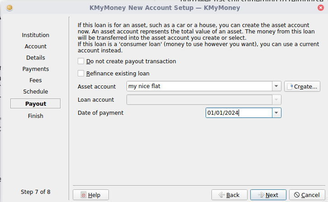Screen dimensions: 328x202
Task: Toggle the Refinance existing loan checkbox
Action: 81,74
